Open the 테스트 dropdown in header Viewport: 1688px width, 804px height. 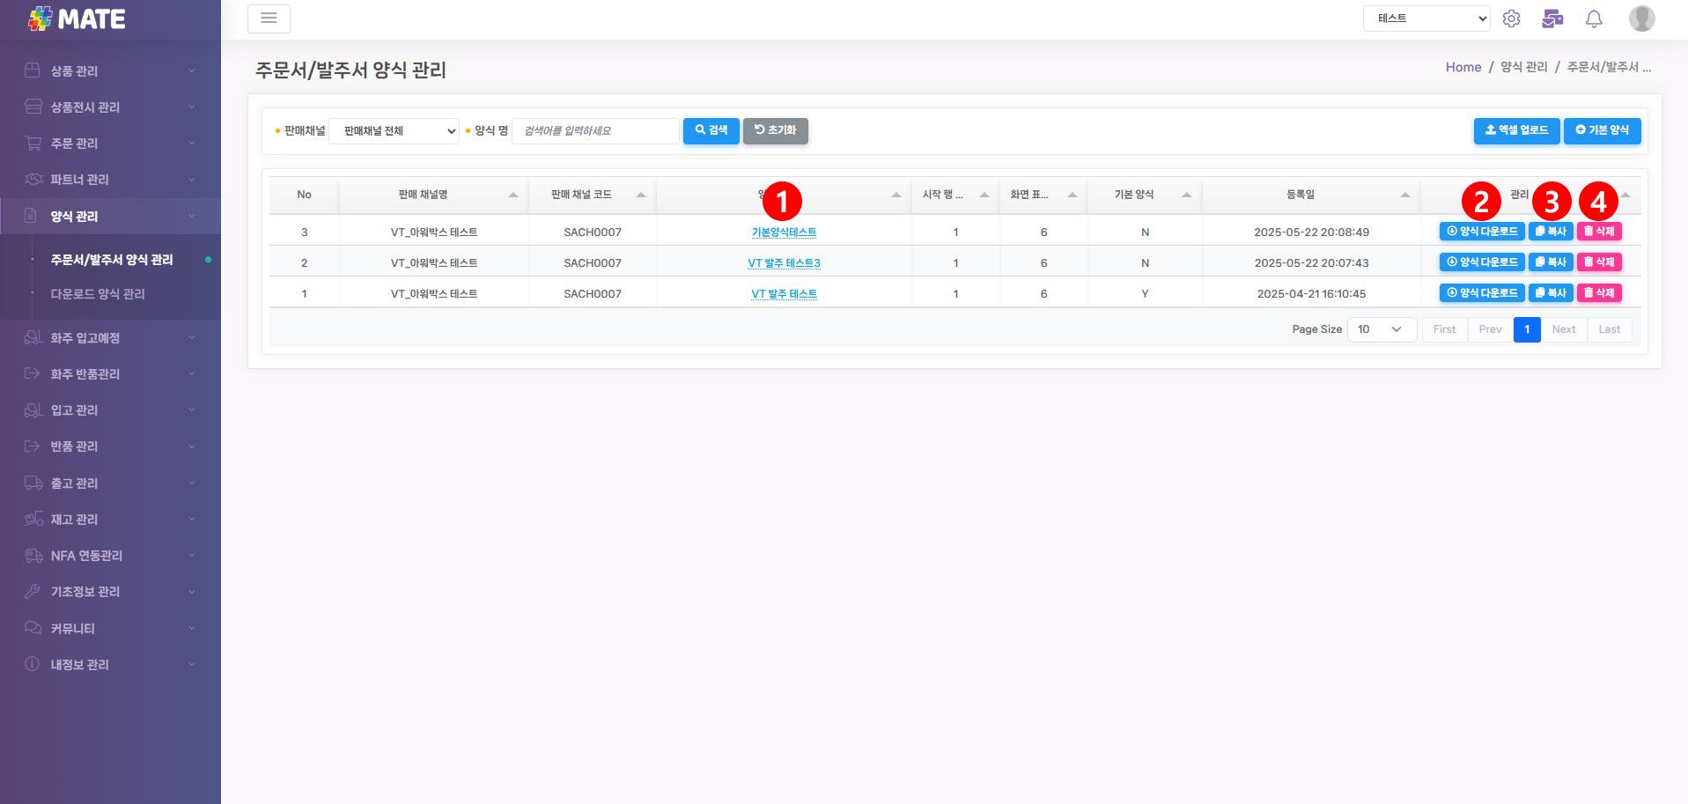pyautogui.click(x=1426, y=18)
